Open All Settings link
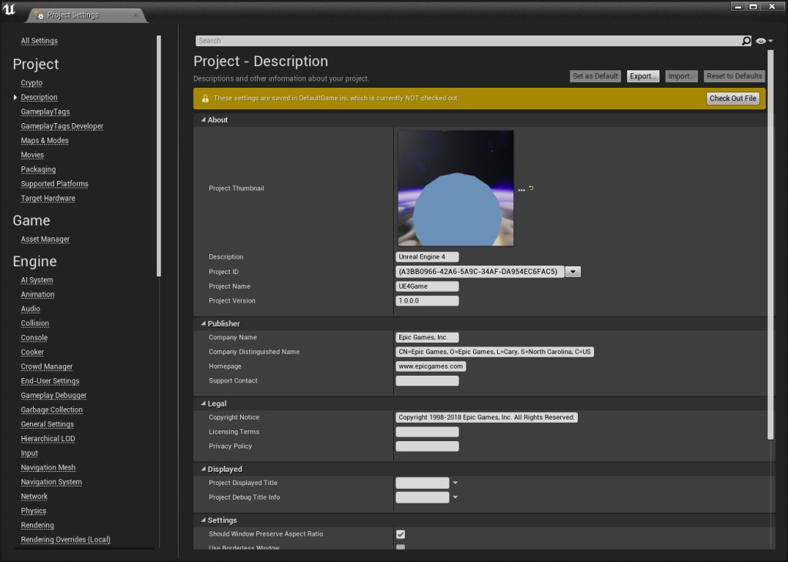788x562 pixels. click(39, 41)
